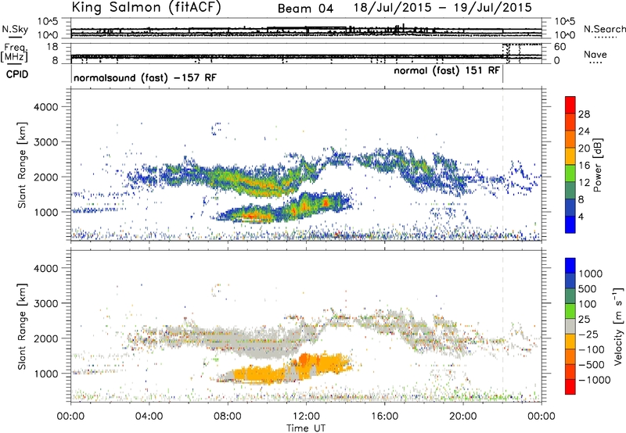The image size is (626, 433).
Task: Click the 500 value on velocity scale
Action: [588, 289]
